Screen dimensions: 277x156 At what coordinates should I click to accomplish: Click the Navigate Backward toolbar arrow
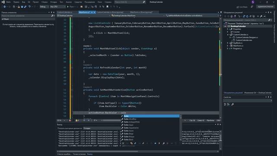tap(4, 7)
